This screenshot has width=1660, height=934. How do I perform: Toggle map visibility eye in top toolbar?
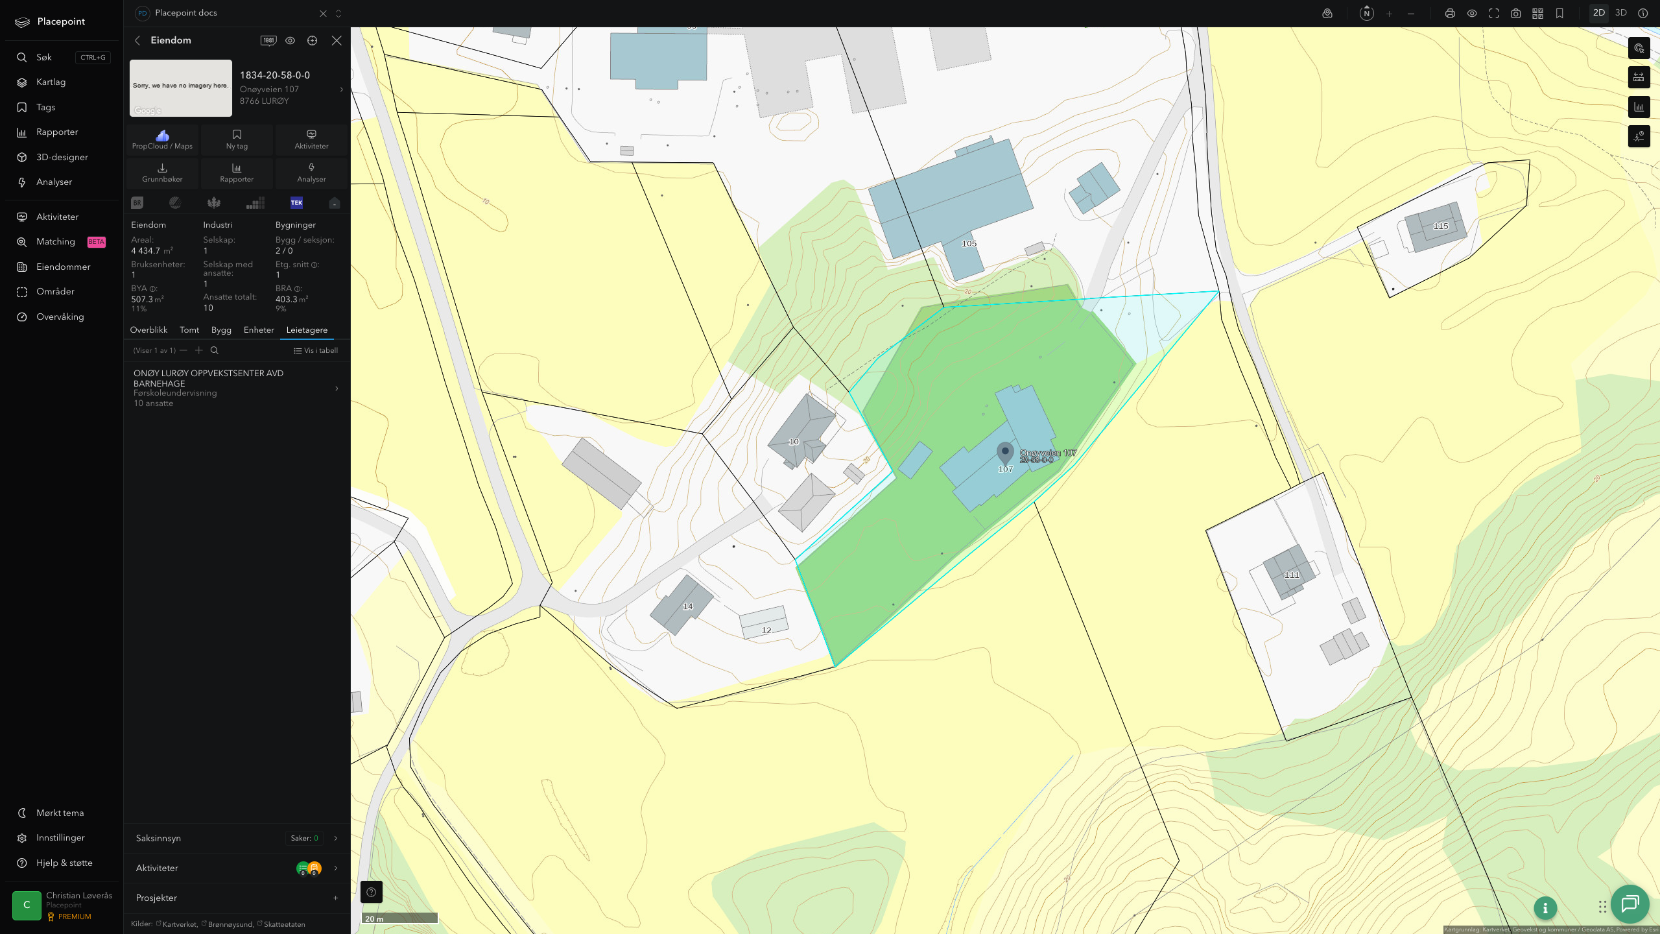pyautogui.click(x=1472, y=13)
